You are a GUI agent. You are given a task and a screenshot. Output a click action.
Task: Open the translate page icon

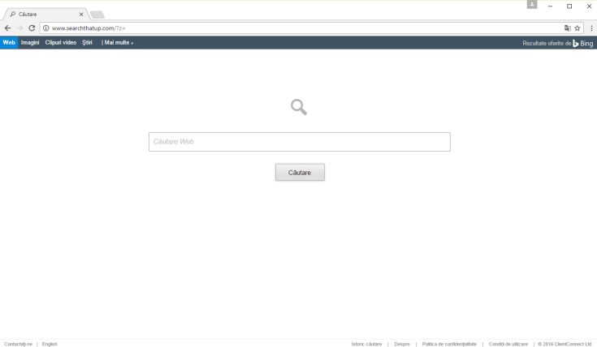pyautogui.click(x=567, y=28)
